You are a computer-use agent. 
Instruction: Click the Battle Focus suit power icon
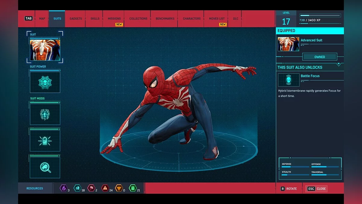point(288,79)
